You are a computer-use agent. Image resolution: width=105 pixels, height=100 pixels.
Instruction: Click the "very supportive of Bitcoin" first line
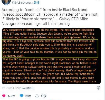(x=48, y=30)
